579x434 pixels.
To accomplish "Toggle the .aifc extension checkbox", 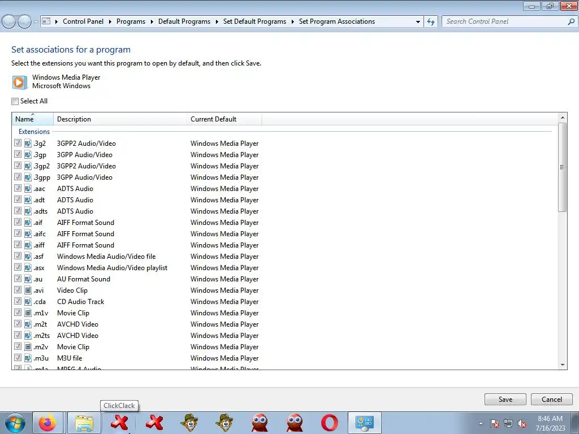I will 18,233.
